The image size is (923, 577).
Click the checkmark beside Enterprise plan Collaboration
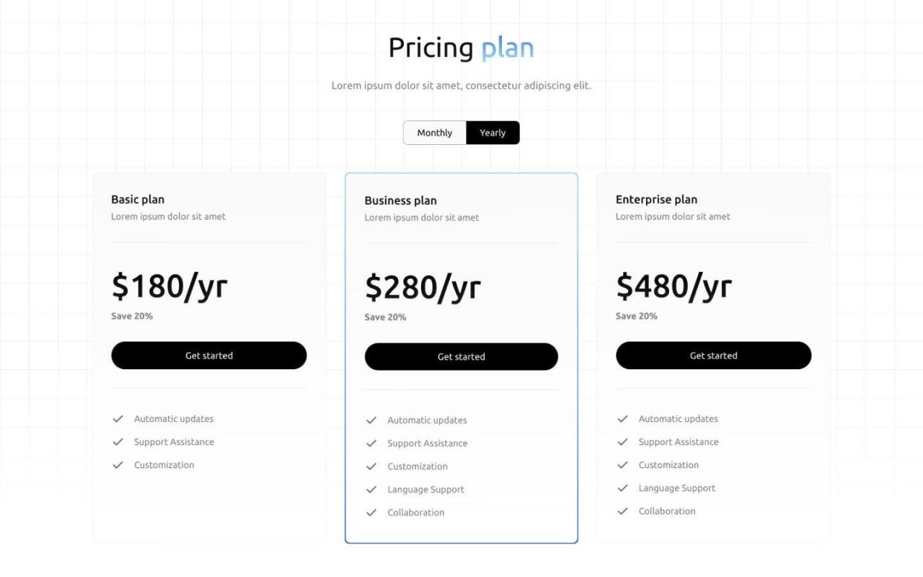(622, 511)
